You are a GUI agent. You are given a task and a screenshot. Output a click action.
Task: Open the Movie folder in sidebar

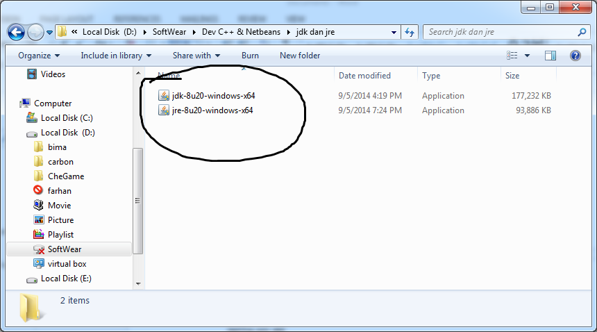pos(60,206)
